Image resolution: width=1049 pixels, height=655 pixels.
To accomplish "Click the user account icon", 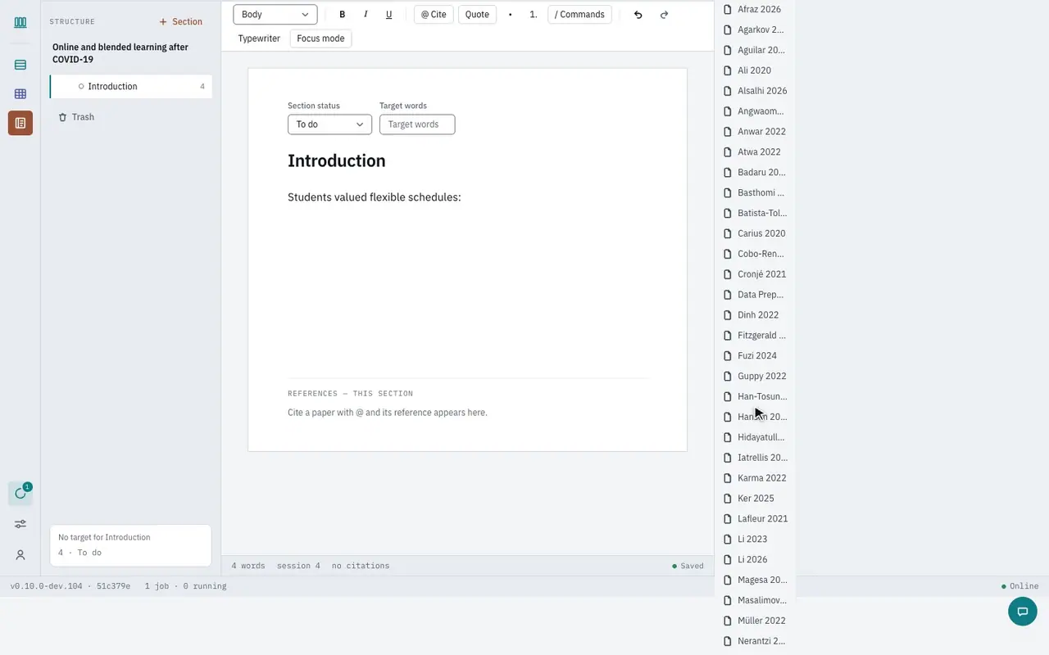I will coord(20,555).
